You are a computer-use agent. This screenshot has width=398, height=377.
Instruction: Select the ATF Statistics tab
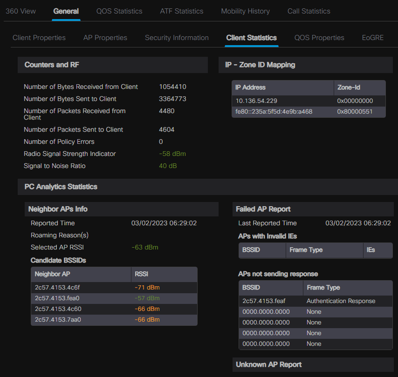tap(181, 11)
